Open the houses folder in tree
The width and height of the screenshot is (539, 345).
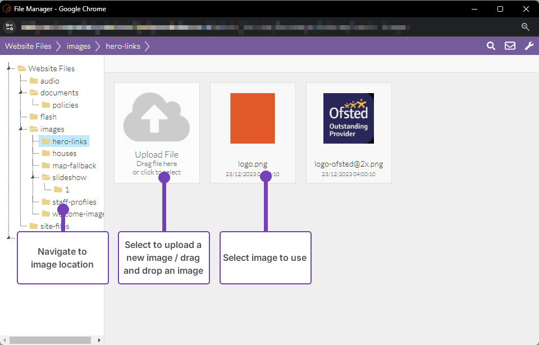point(64,153)
